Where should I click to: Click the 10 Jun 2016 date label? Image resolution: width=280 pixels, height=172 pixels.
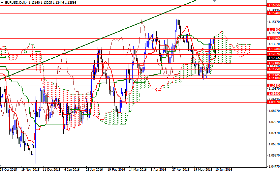coord(223,169)
